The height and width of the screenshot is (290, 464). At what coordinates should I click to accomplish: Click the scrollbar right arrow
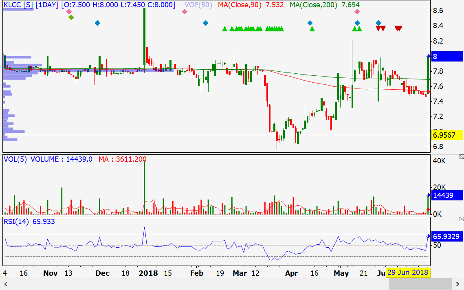pos(458,284)
